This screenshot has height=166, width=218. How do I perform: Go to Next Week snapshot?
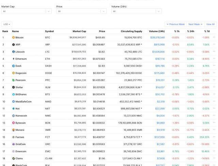click(x=195, y=24)
